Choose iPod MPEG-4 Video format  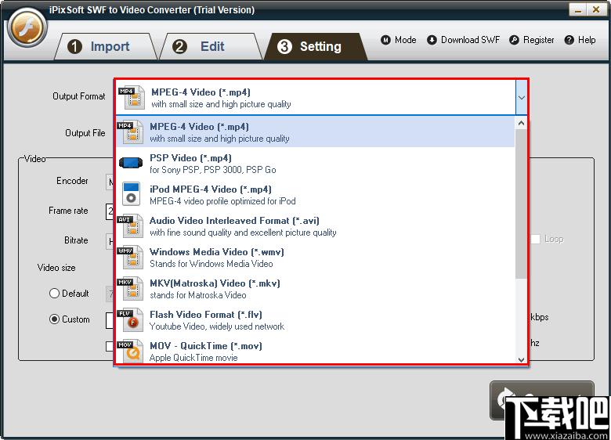click(315, 195)
